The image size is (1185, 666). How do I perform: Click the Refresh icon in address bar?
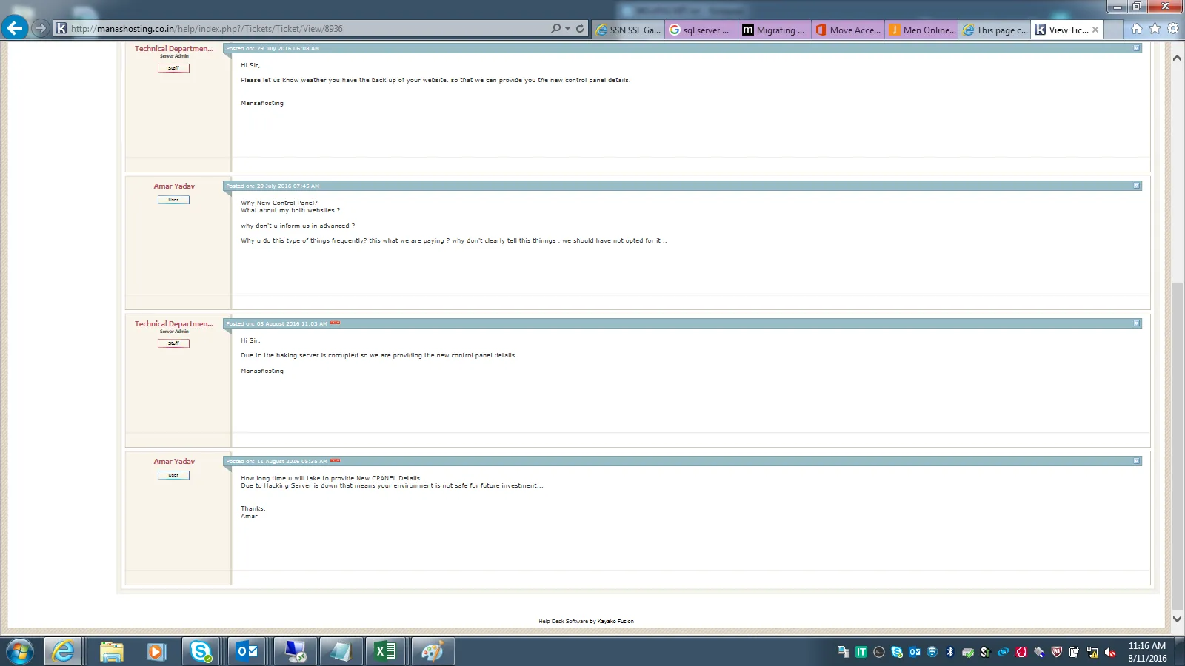coord(580,29)
